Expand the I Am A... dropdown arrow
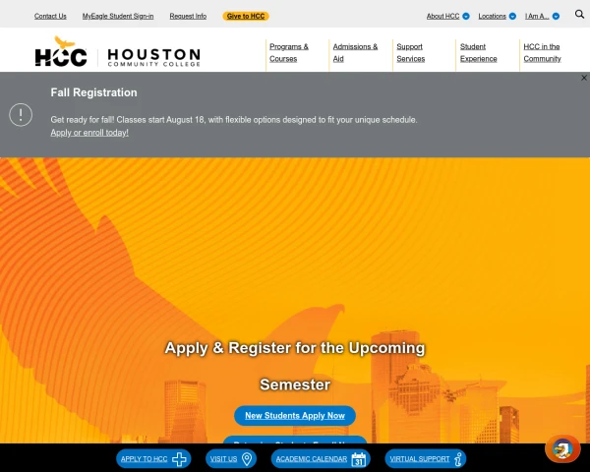 pos(556,16)
